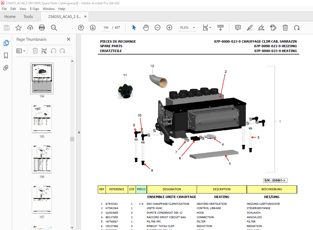This screenshot has height=230, width=313.
Task: Select page 194 thumbnail
Action: click(42, 78)
